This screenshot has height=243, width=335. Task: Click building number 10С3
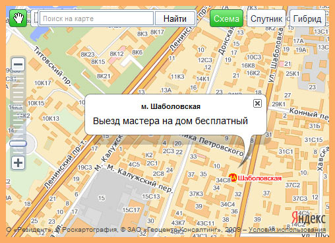pyautogui.click(x=254, y=57)
